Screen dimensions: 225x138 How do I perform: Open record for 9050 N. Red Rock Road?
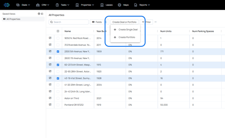point(50,38)
